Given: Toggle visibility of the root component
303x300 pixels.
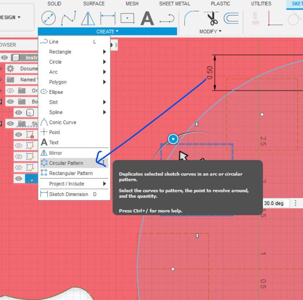Looking at the screenshot, I should pyautogui.click(x=4, y=58).
